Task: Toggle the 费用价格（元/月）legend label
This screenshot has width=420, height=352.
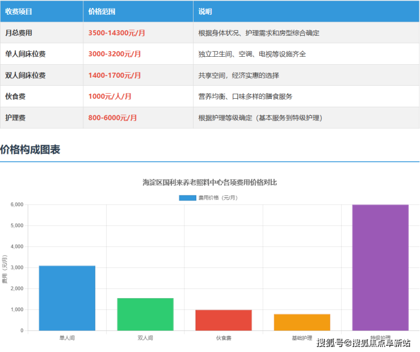Action: pyautogui.click(x=218, y=198)
